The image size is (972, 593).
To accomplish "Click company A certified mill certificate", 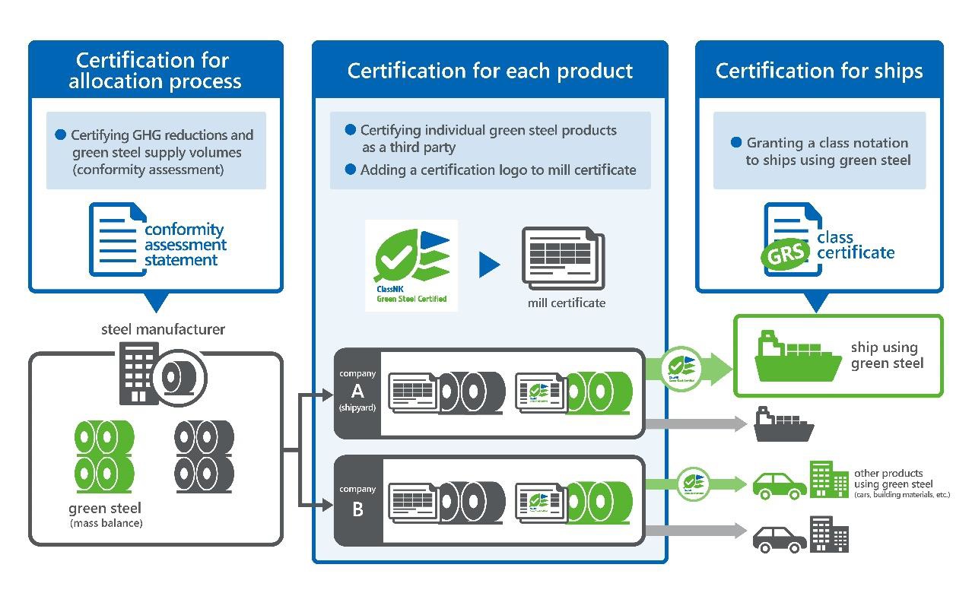I will coord(542,393).
